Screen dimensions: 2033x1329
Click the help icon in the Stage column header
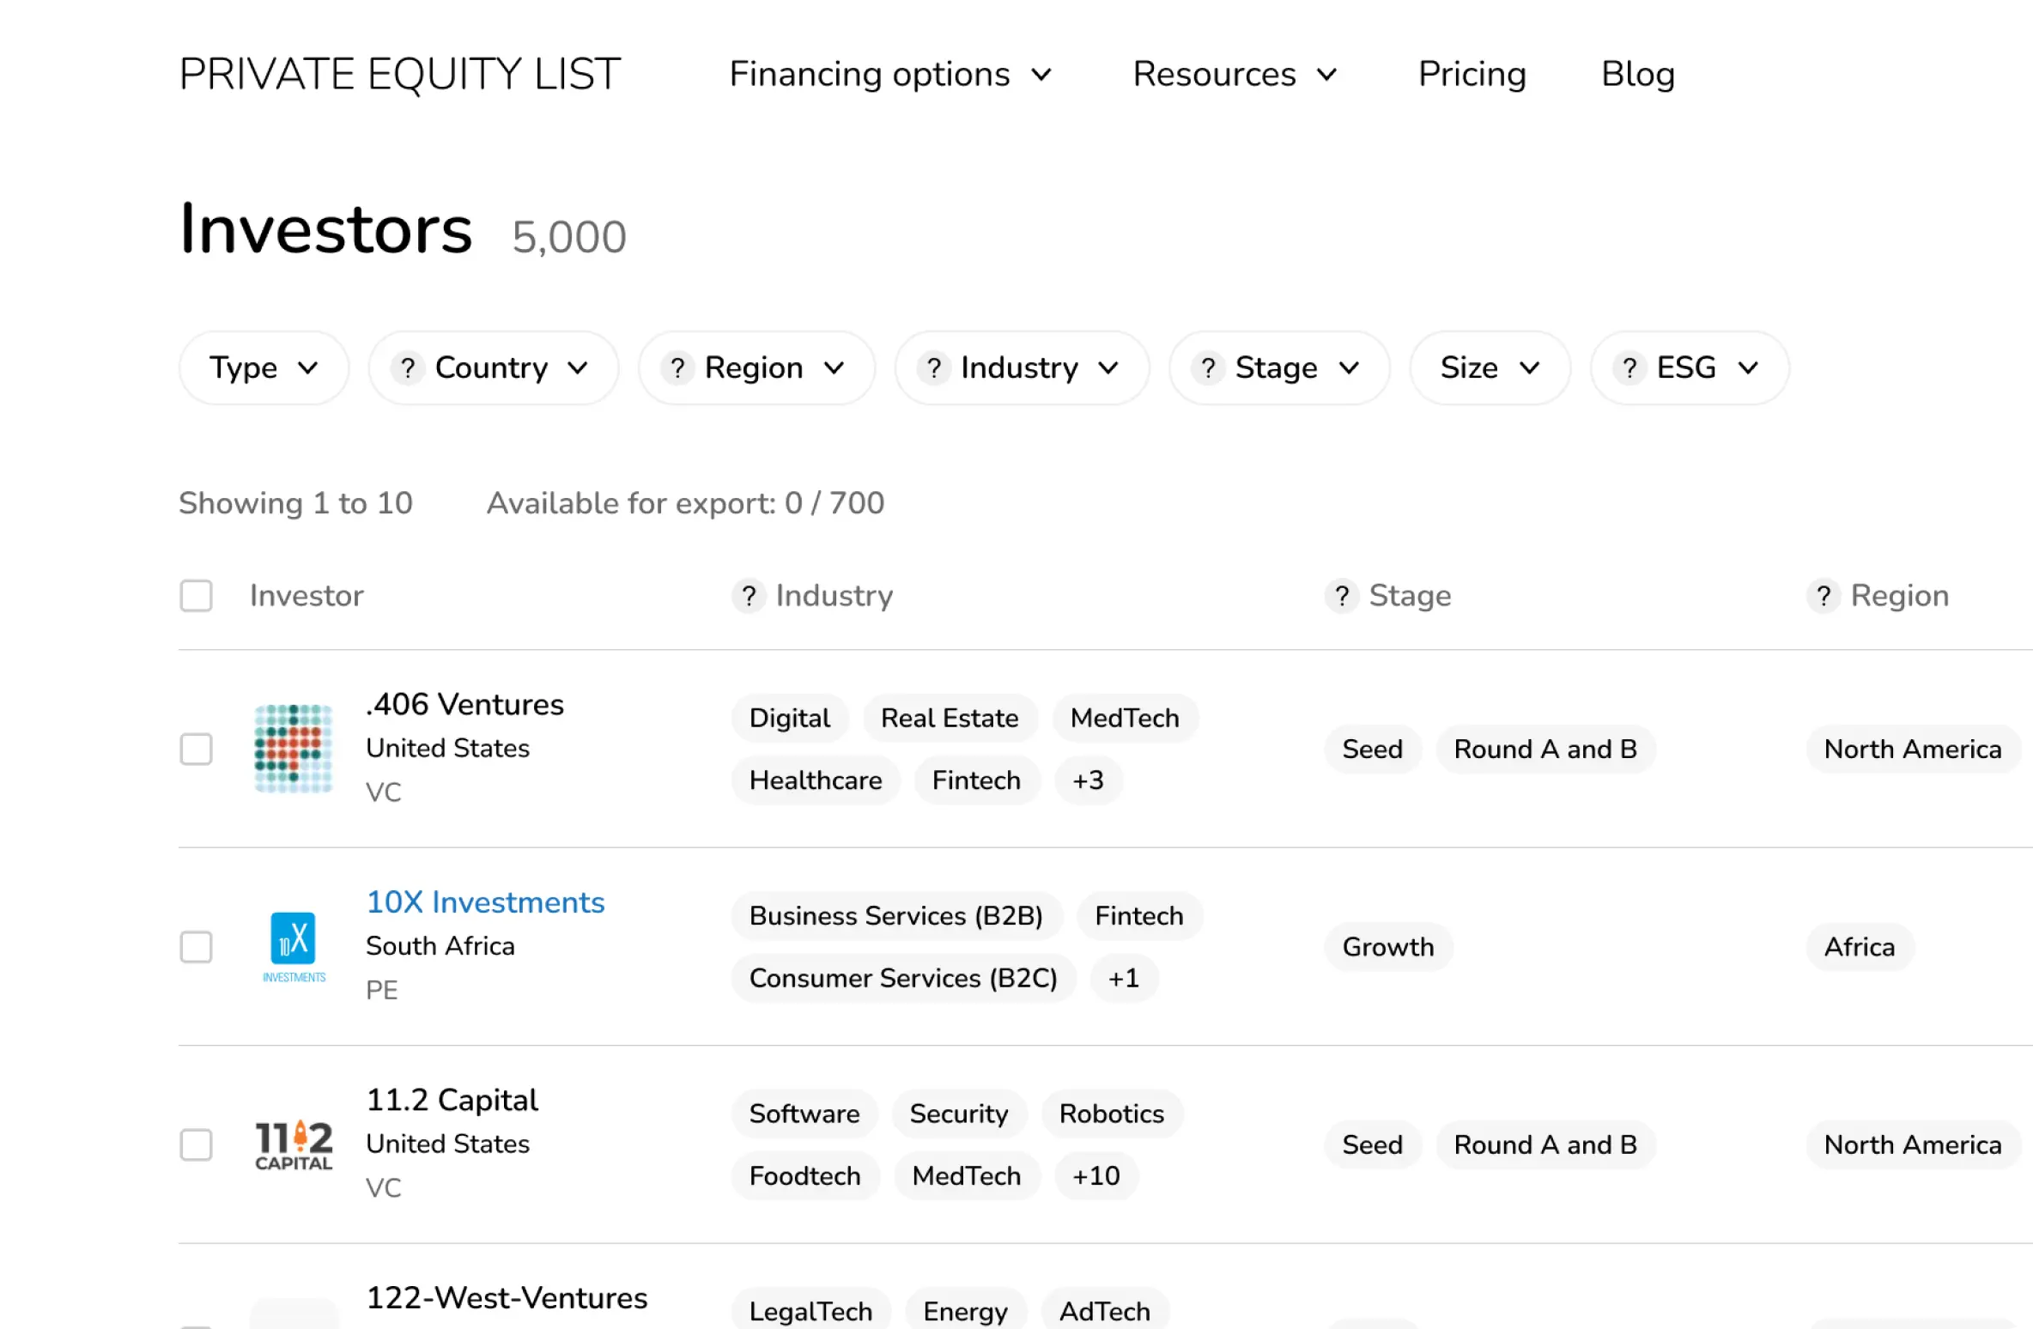point(1341,596)
